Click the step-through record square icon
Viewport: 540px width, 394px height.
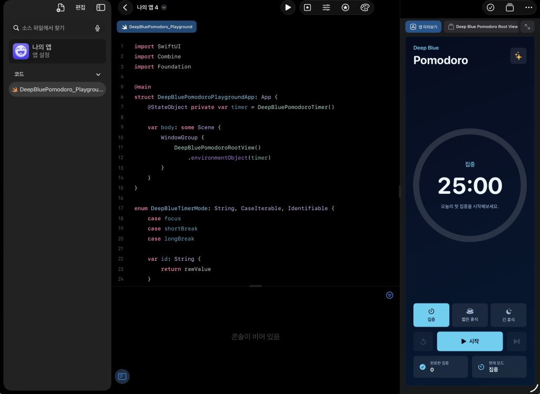coord(307,7)
